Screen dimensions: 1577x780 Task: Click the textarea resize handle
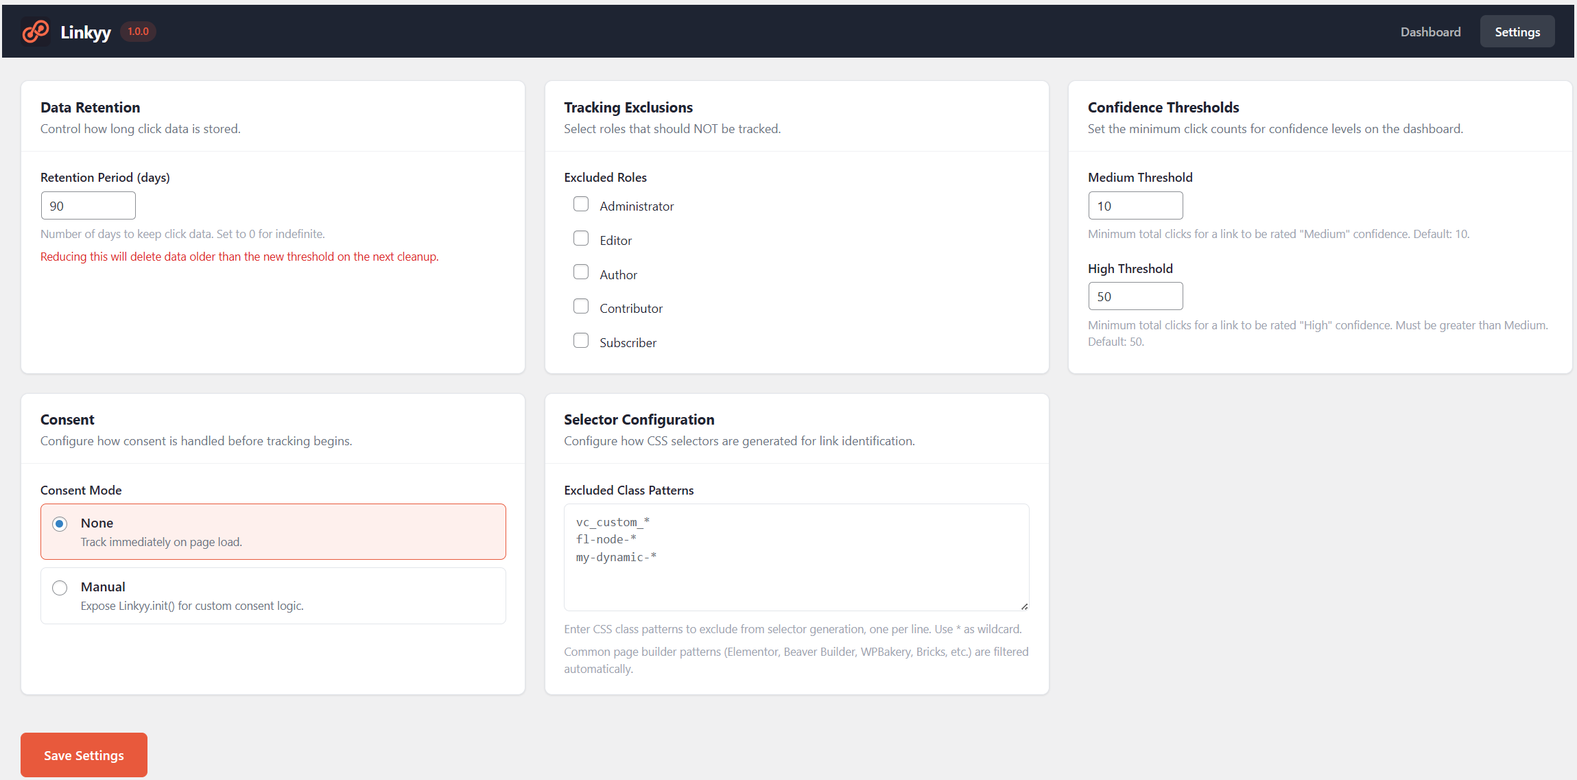click(x=1023, y=606)
